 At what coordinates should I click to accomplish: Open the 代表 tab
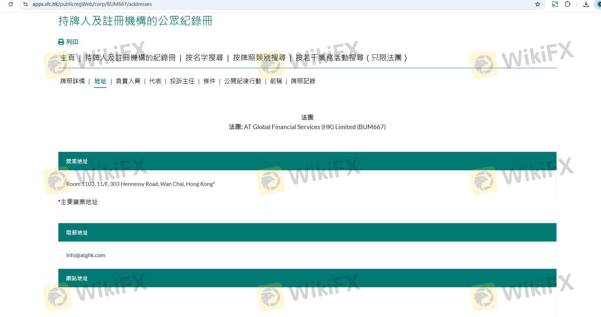coord(155,81)
